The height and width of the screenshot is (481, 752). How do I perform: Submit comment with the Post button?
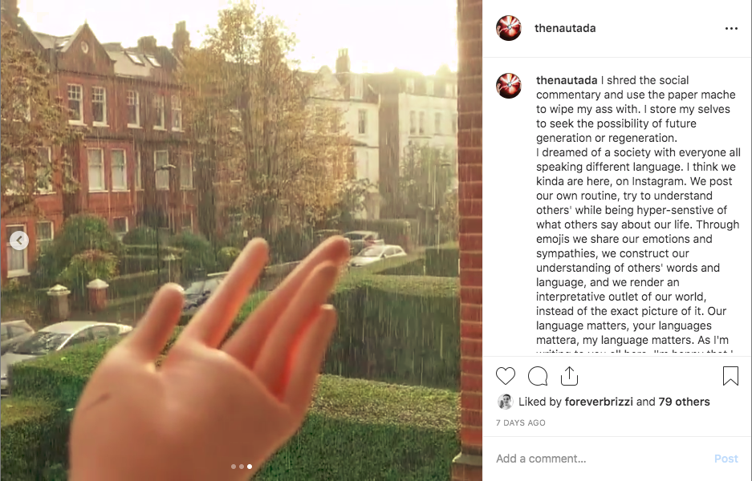click(x=726, y=459)
